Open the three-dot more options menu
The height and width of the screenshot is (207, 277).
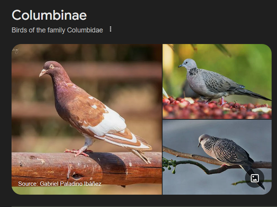111,29
